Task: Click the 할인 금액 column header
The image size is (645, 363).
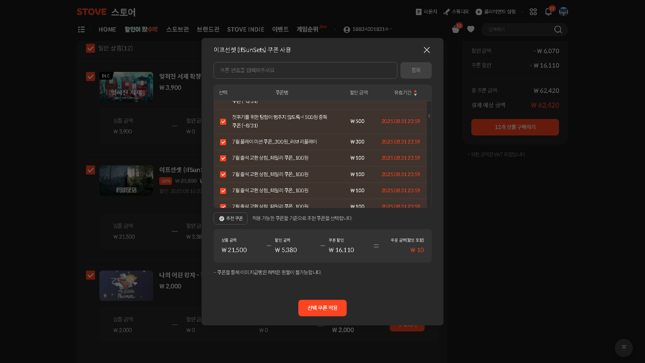Action: point(359,93)
